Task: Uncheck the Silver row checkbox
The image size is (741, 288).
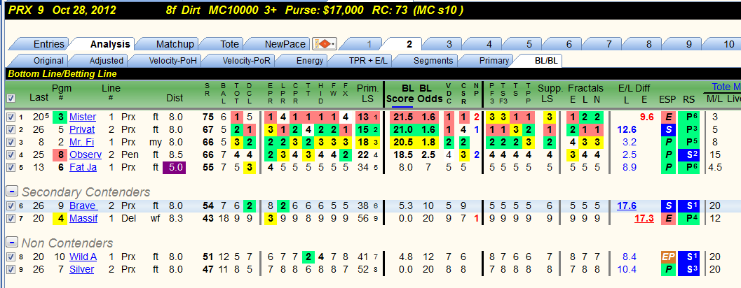Action: pos(10,269)
